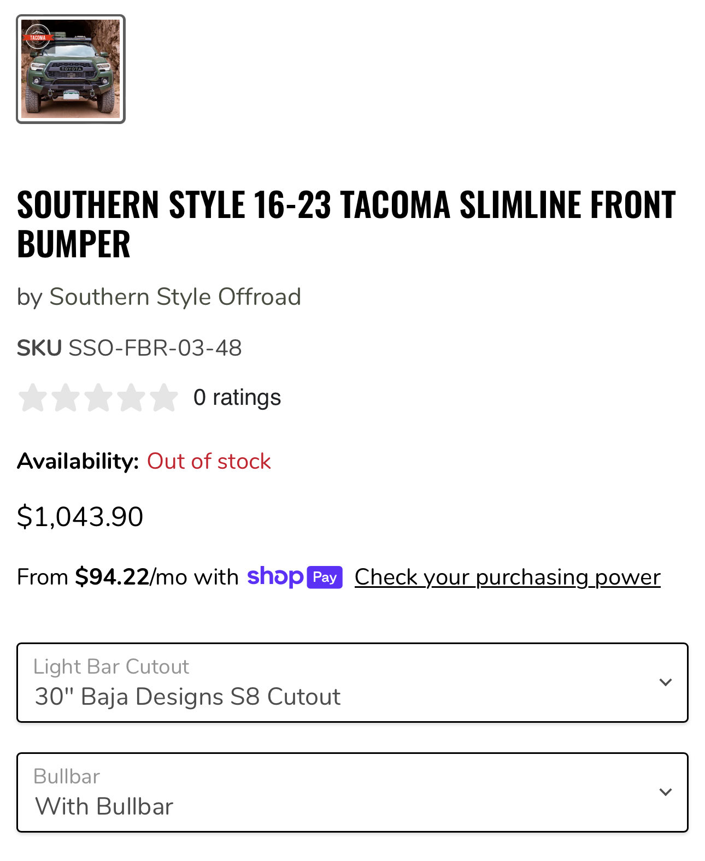
Task: Click the third rating star
Action: tap(98, 397)
